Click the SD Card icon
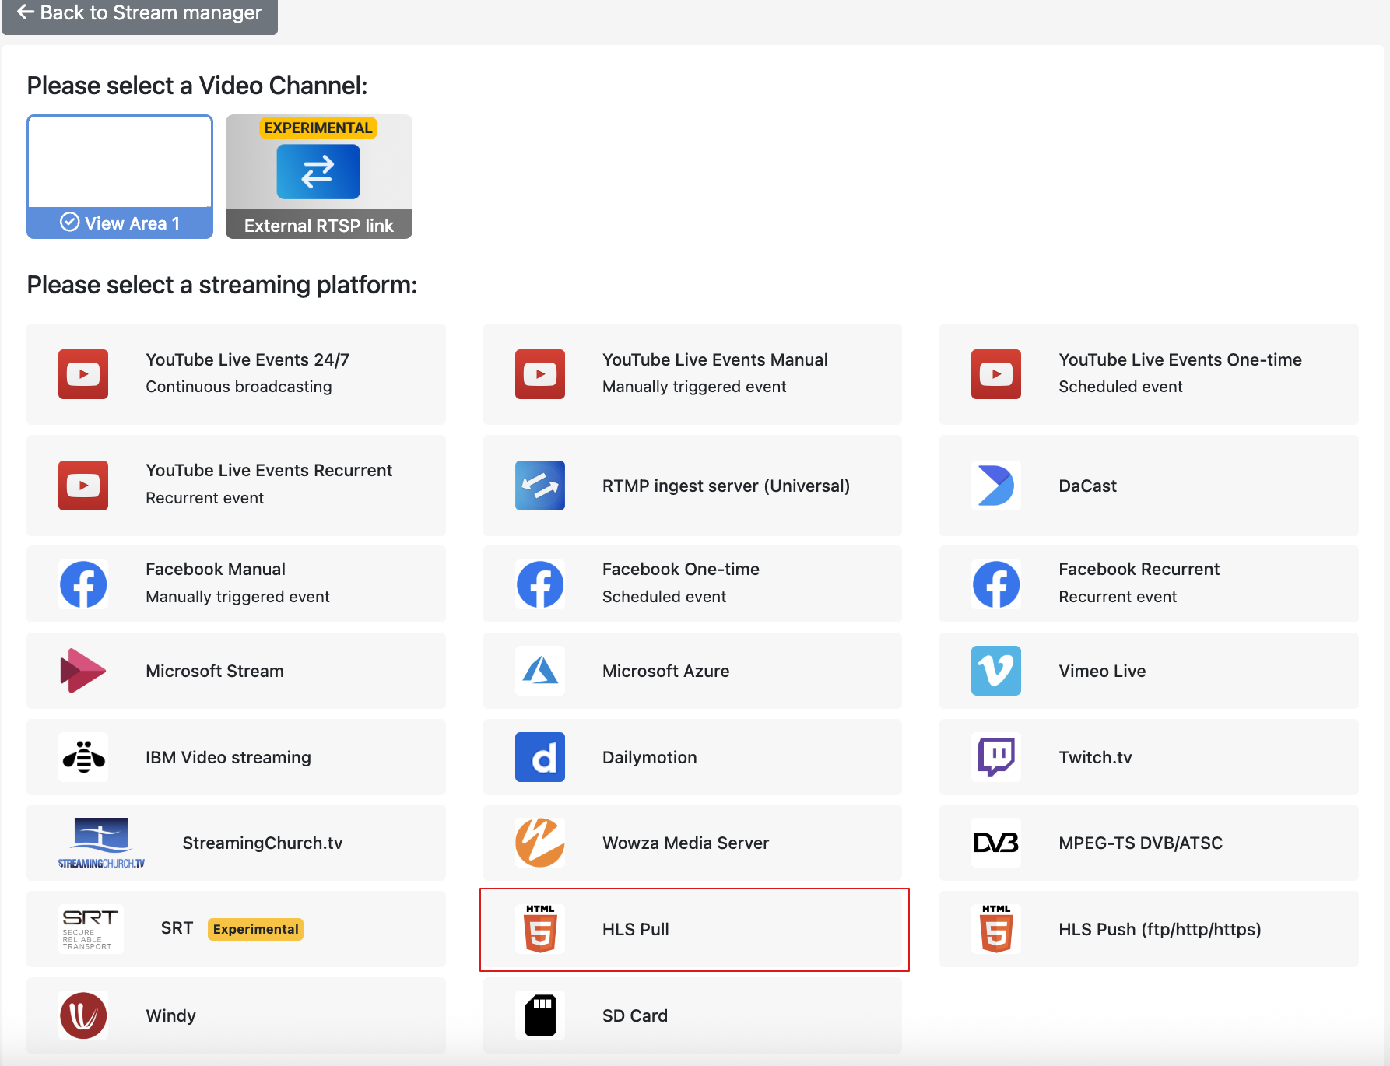This screenshot has width=1390, height=1066. 540,1015
